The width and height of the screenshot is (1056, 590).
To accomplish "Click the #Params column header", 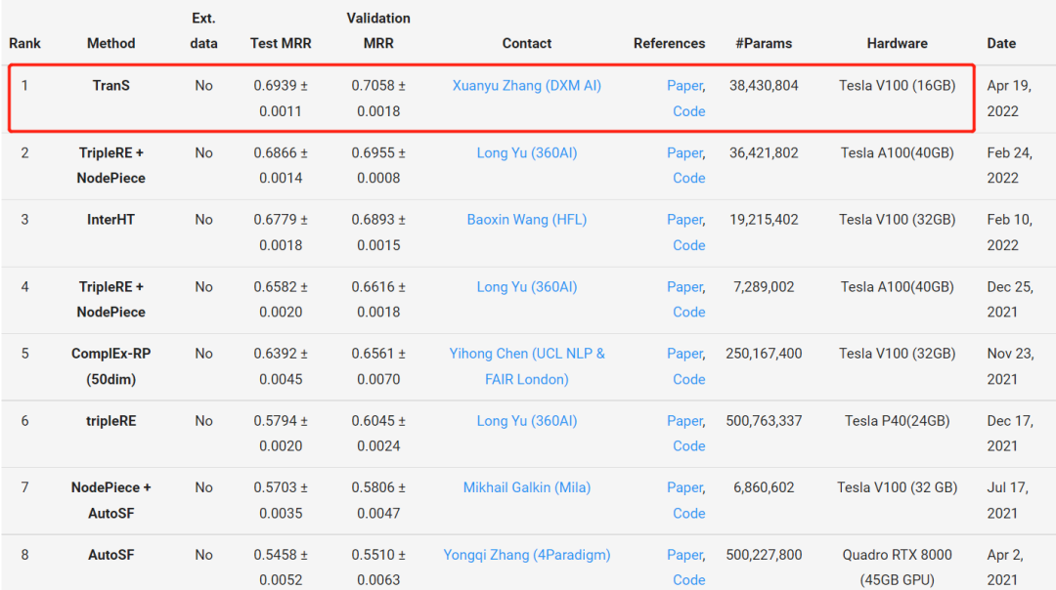I will [x=764, y=43].
